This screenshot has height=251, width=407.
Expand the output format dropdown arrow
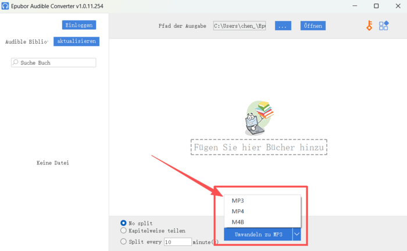tap(297, 234)
